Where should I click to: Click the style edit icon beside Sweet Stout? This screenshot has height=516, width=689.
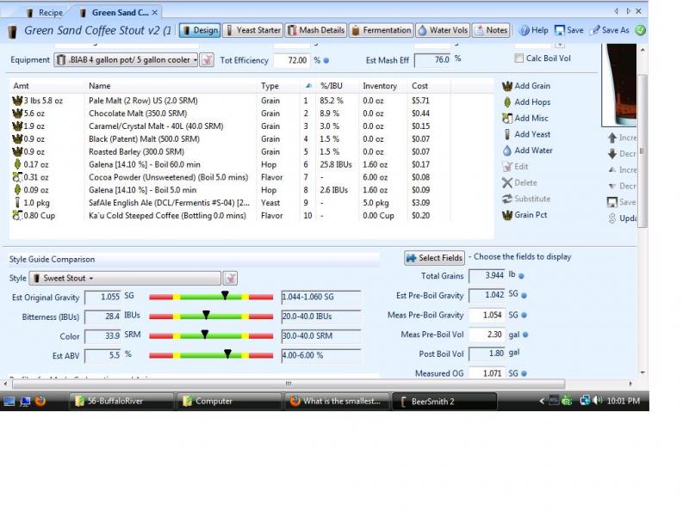coord(230,278)
